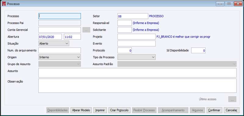
Task: Open the Conta Gerencial lookup ellipsis button
Action: [x=86, y=30]
